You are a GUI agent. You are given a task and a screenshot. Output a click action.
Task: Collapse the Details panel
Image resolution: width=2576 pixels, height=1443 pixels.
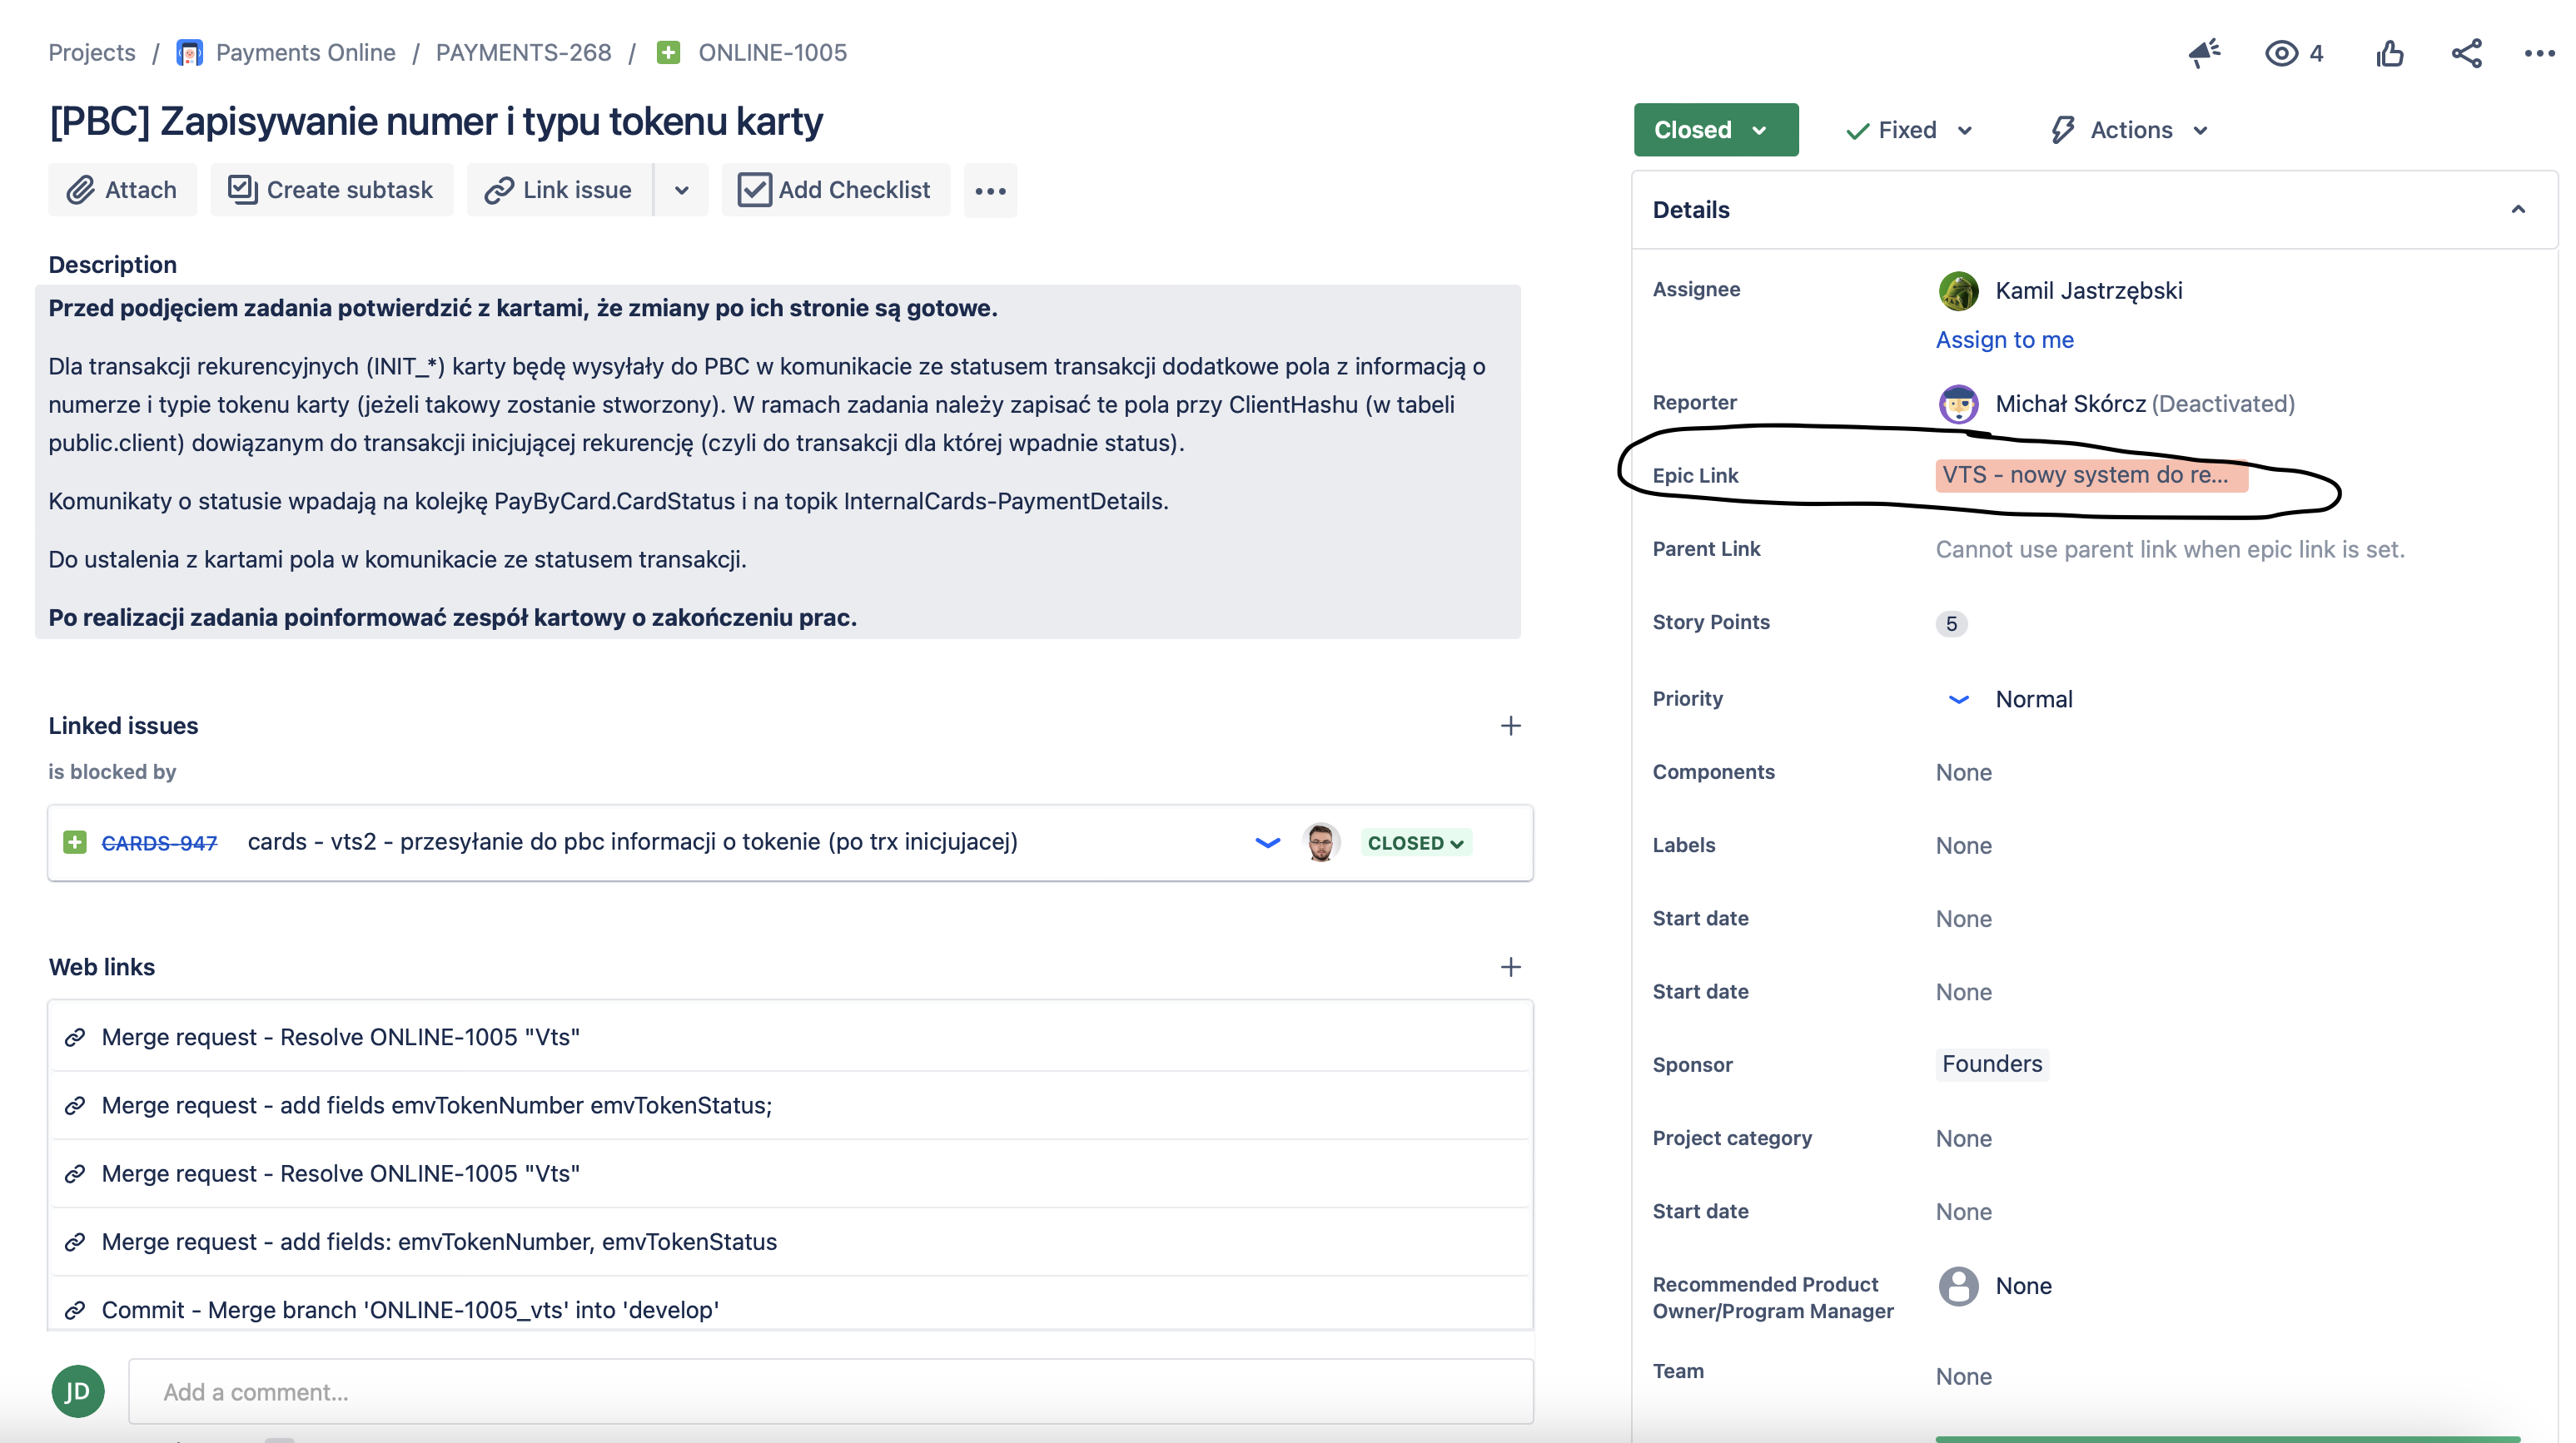[x=2517, y=210]
